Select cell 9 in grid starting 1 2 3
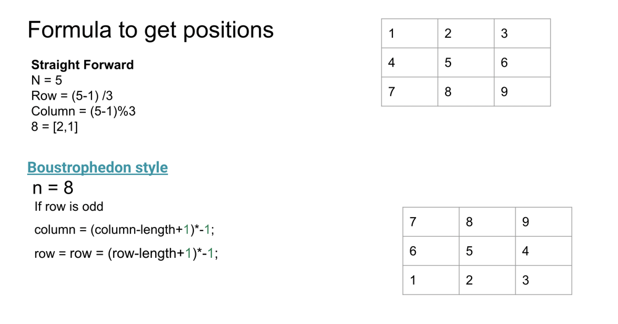 coord(522,92)
